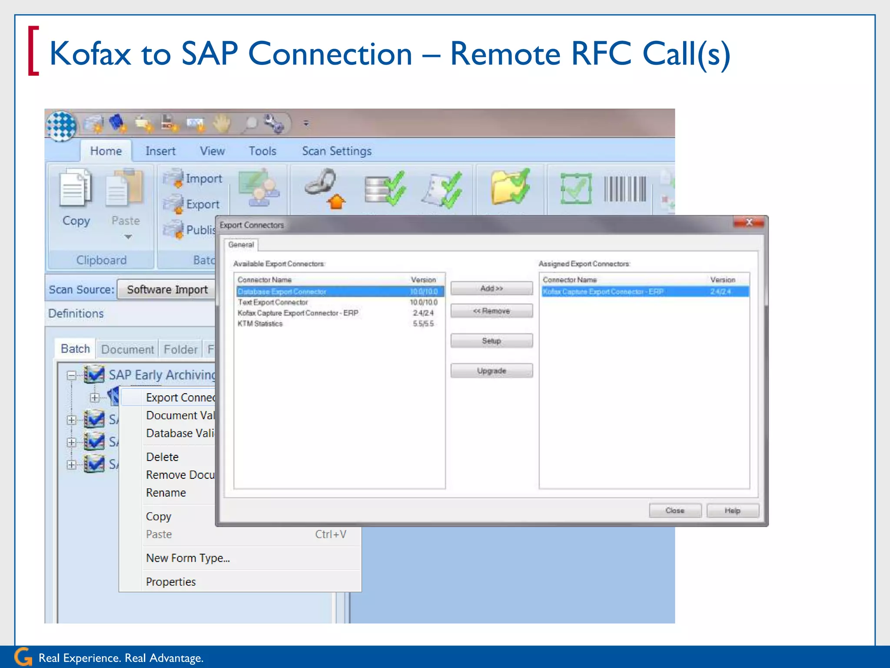Screen dimensions: 890x668
Task: Select the assigned Kofax Capture Export Connector - ERP
Action: pyautogui.click(x=645, y=292)
